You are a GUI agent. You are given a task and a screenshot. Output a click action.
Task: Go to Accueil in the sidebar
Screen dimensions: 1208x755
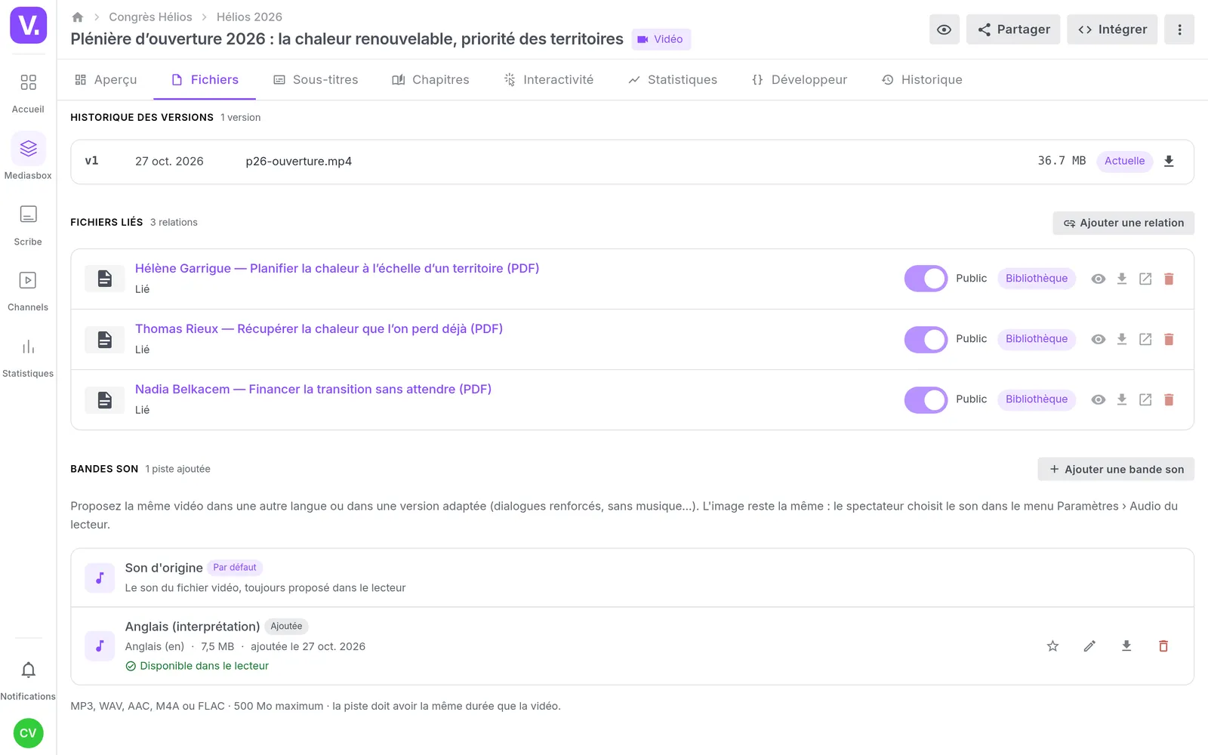tap(28, 92)
